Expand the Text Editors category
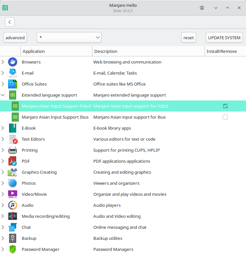The height and width of the screenshot is (257, 246). (x=3, y=139)
